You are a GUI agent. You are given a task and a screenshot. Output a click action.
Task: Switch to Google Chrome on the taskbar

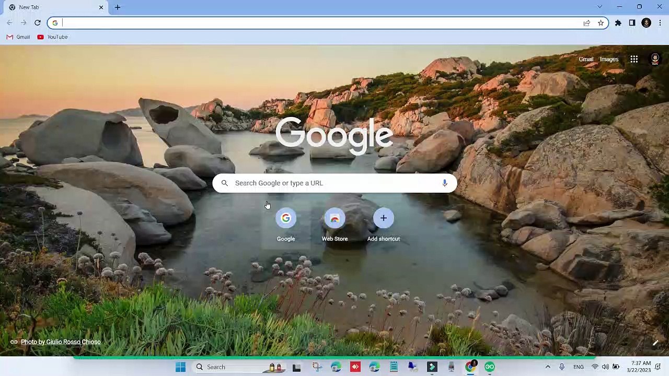470,367
